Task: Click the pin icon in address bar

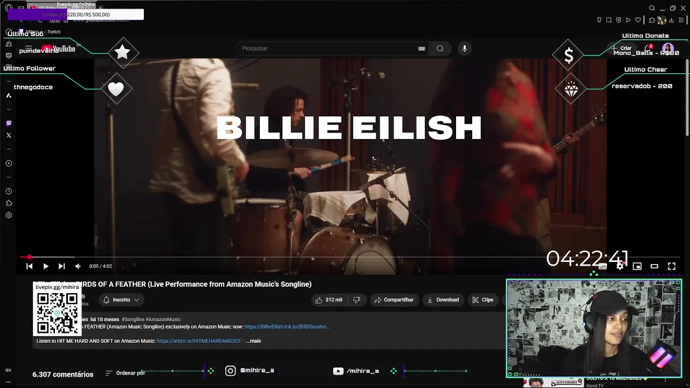Action: click(599, 20)
